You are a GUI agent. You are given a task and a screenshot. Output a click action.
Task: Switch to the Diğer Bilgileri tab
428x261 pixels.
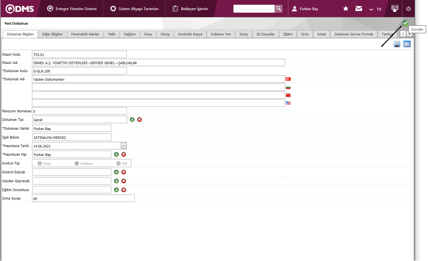52,34
